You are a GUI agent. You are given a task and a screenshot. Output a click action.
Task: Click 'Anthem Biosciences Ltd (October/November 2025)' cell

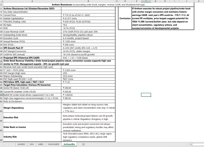pyautogui.click(x=32, y=8)
